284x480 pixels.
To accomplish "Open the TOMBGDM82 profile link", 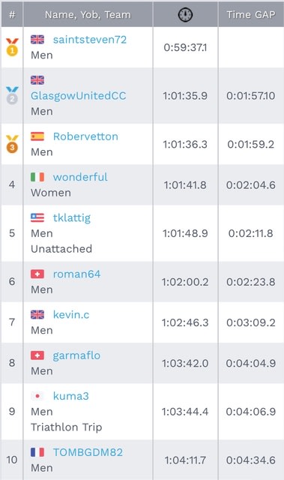I will click(88, 452).
